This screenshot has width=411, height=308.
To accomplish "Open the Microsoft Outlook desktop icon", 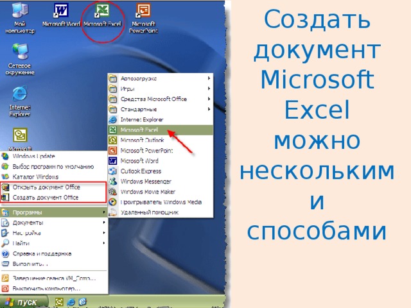I will [20, 139].
